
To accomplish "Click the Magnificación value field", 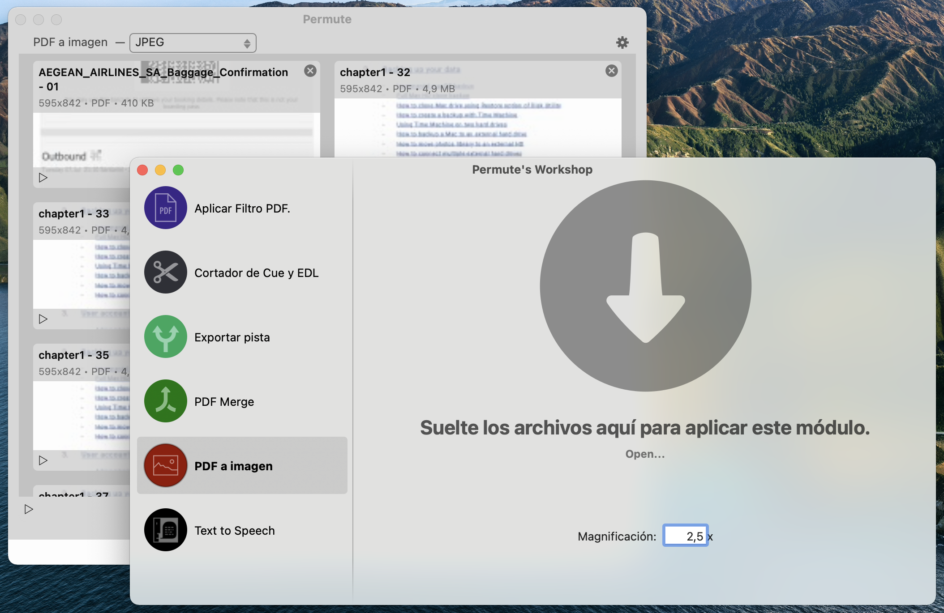I will [686, 536].
